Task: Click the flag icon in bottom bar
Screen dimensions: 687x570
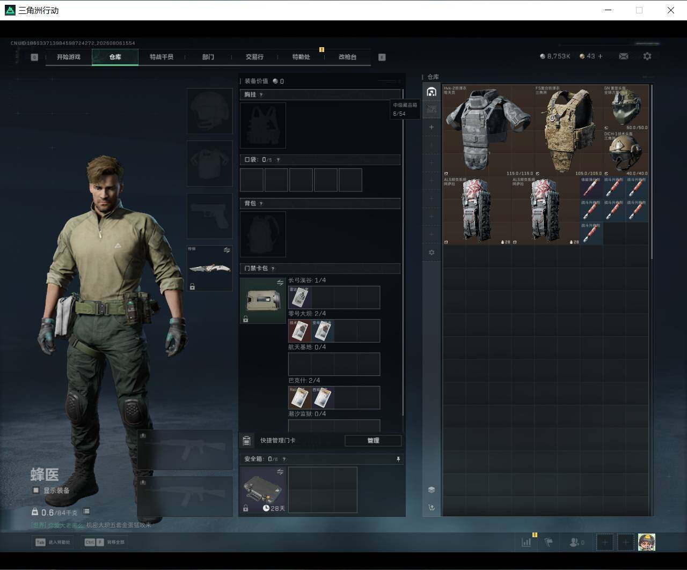Action: coord(549,542)
